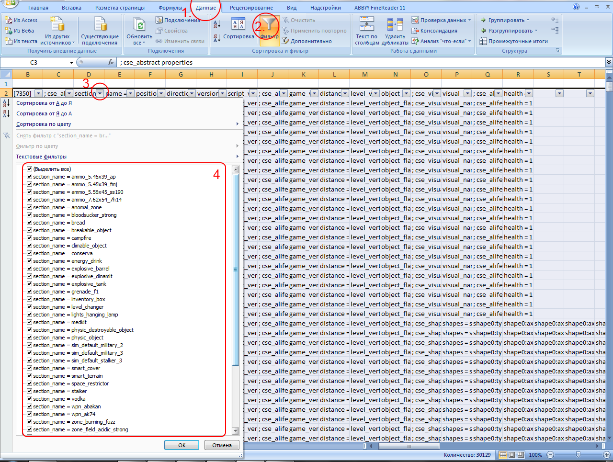Open Проверка данных dropdown
Viewport: 613px width, 462px height.
click(x=442, y=20)
